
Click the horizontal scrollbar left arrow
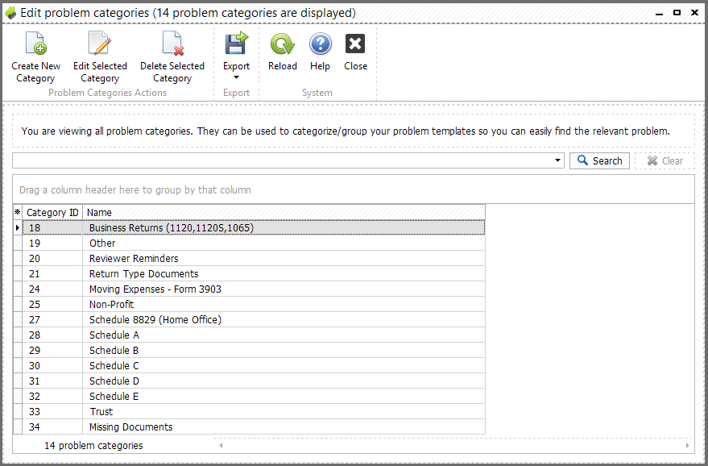221,445
